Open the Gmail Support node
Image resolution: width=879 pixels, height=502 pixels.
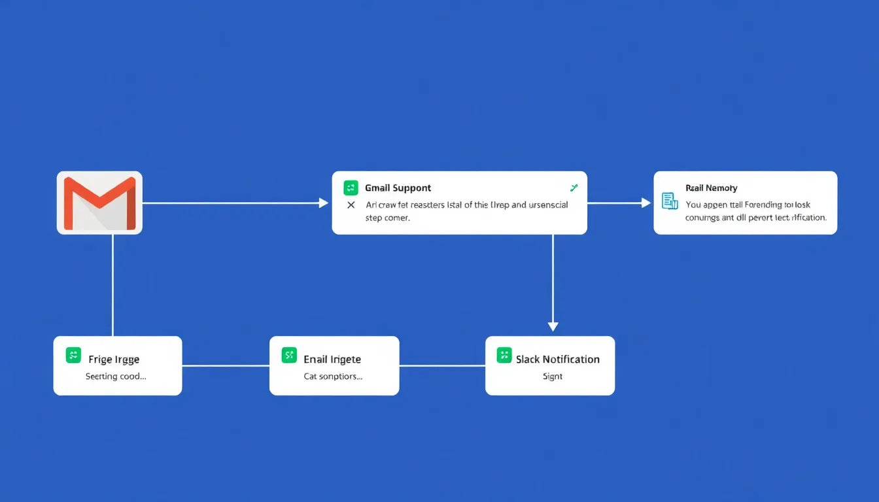coord(458,201)
